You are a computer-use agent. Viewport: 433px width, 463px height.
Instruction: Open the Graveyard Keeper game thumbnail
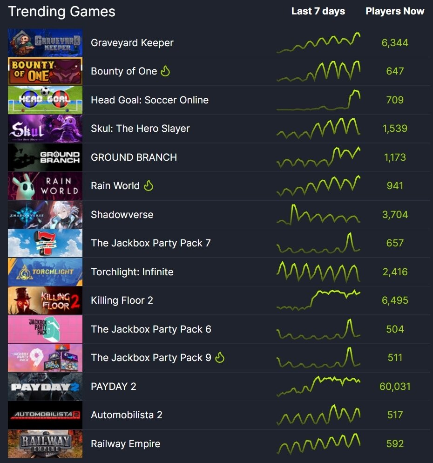(x=45, y=43)
